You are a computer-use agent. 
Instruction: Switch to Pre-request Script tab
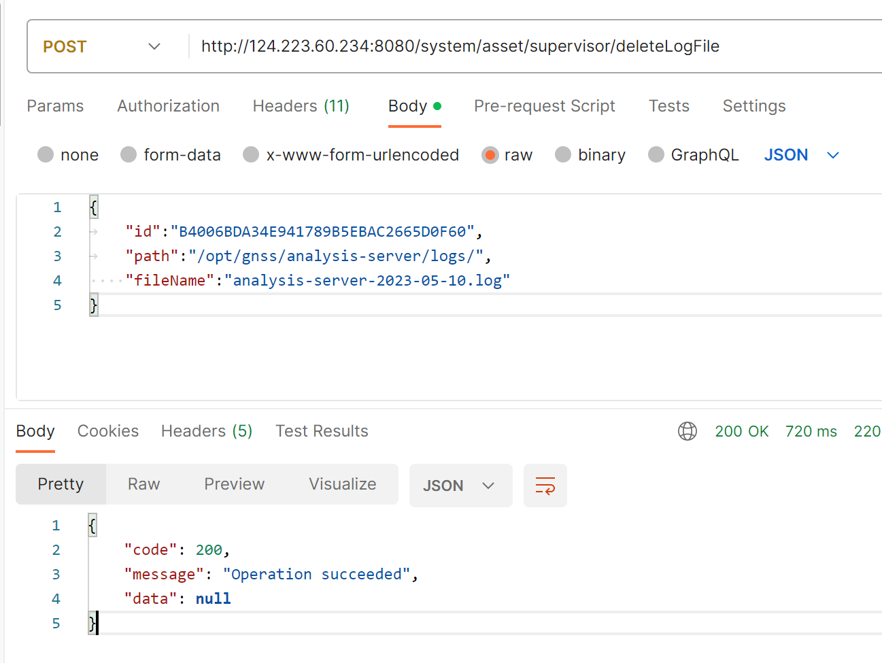[x=544, y=106]
